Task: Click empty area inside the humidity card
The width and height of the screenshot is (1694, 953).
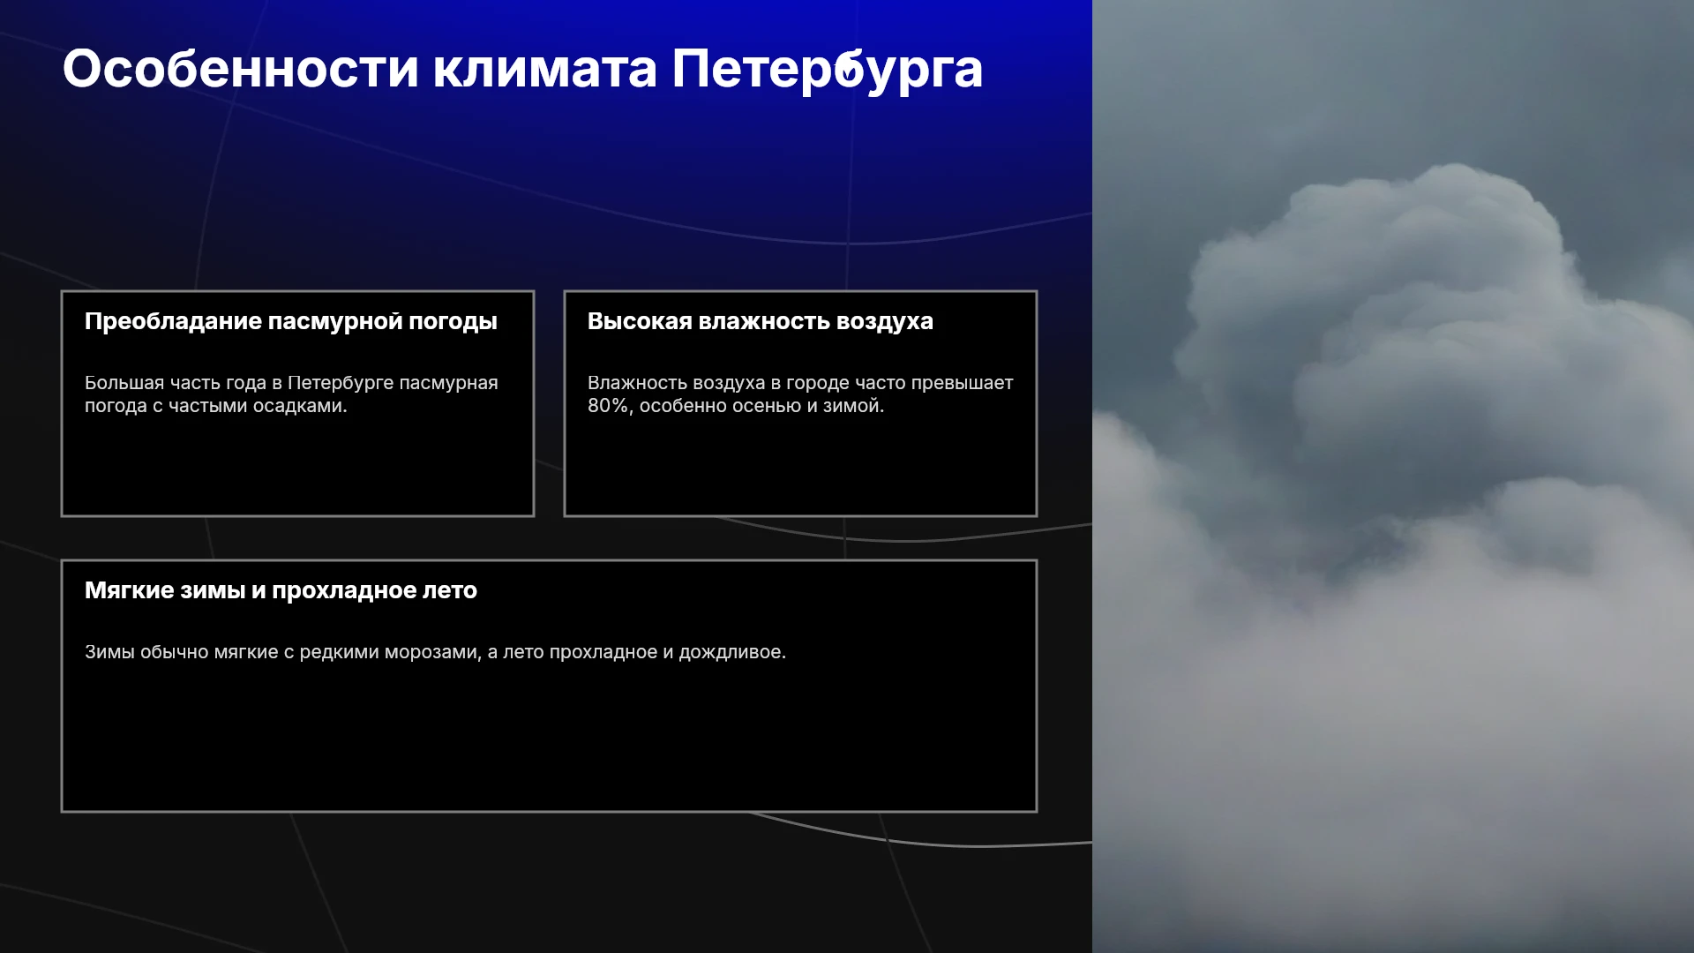Action: tap(800, 468)
